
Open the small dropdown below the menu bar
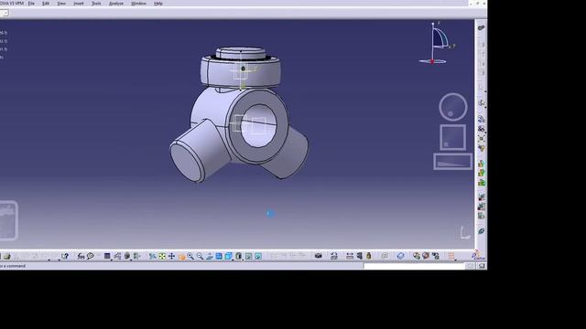coord(5,13)
